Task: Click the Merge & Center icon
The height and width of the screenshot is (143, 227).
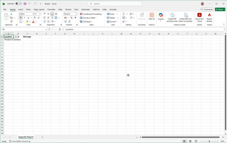Action: coord(56,18)
